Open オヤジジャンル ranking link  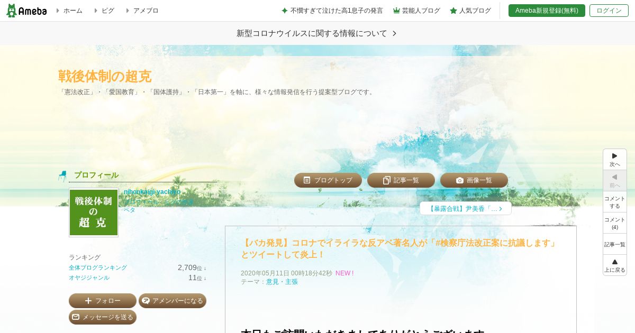(89, 277)
